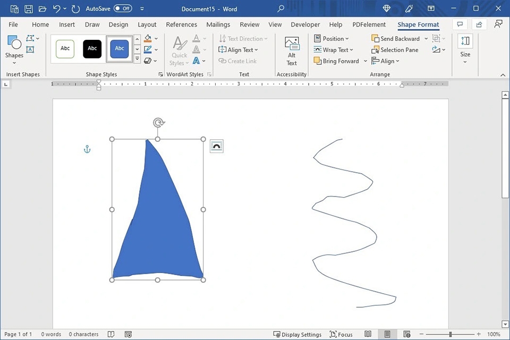Click the Rotate objects icon

[x=437, y=50]
